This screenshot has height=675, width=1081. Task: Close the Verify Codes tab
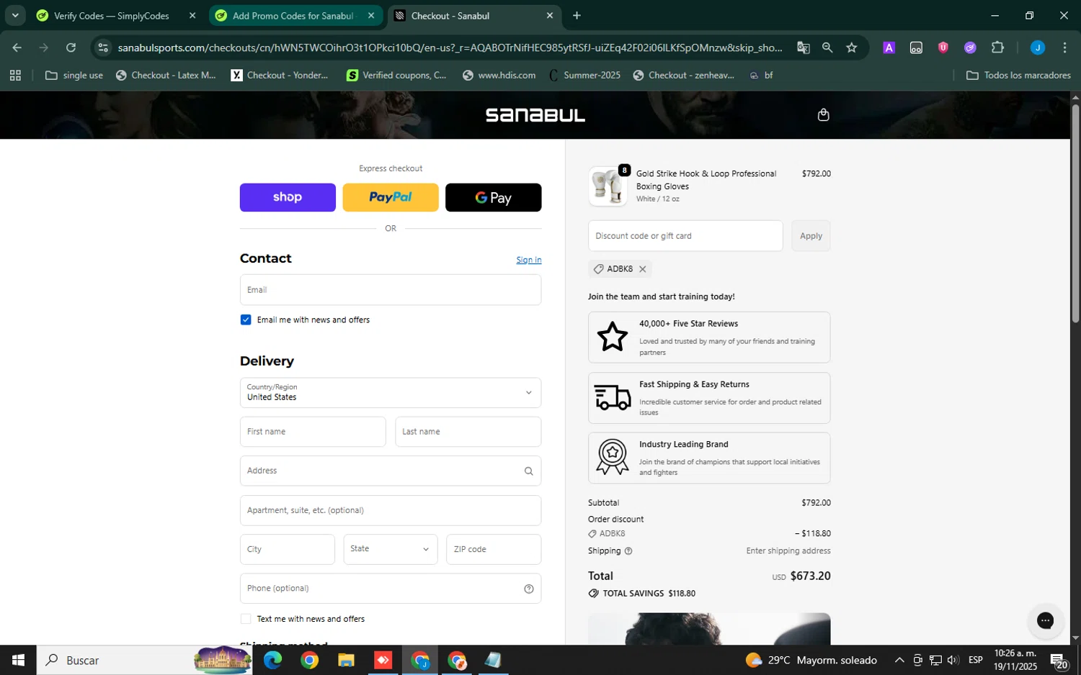coord(192,15)
